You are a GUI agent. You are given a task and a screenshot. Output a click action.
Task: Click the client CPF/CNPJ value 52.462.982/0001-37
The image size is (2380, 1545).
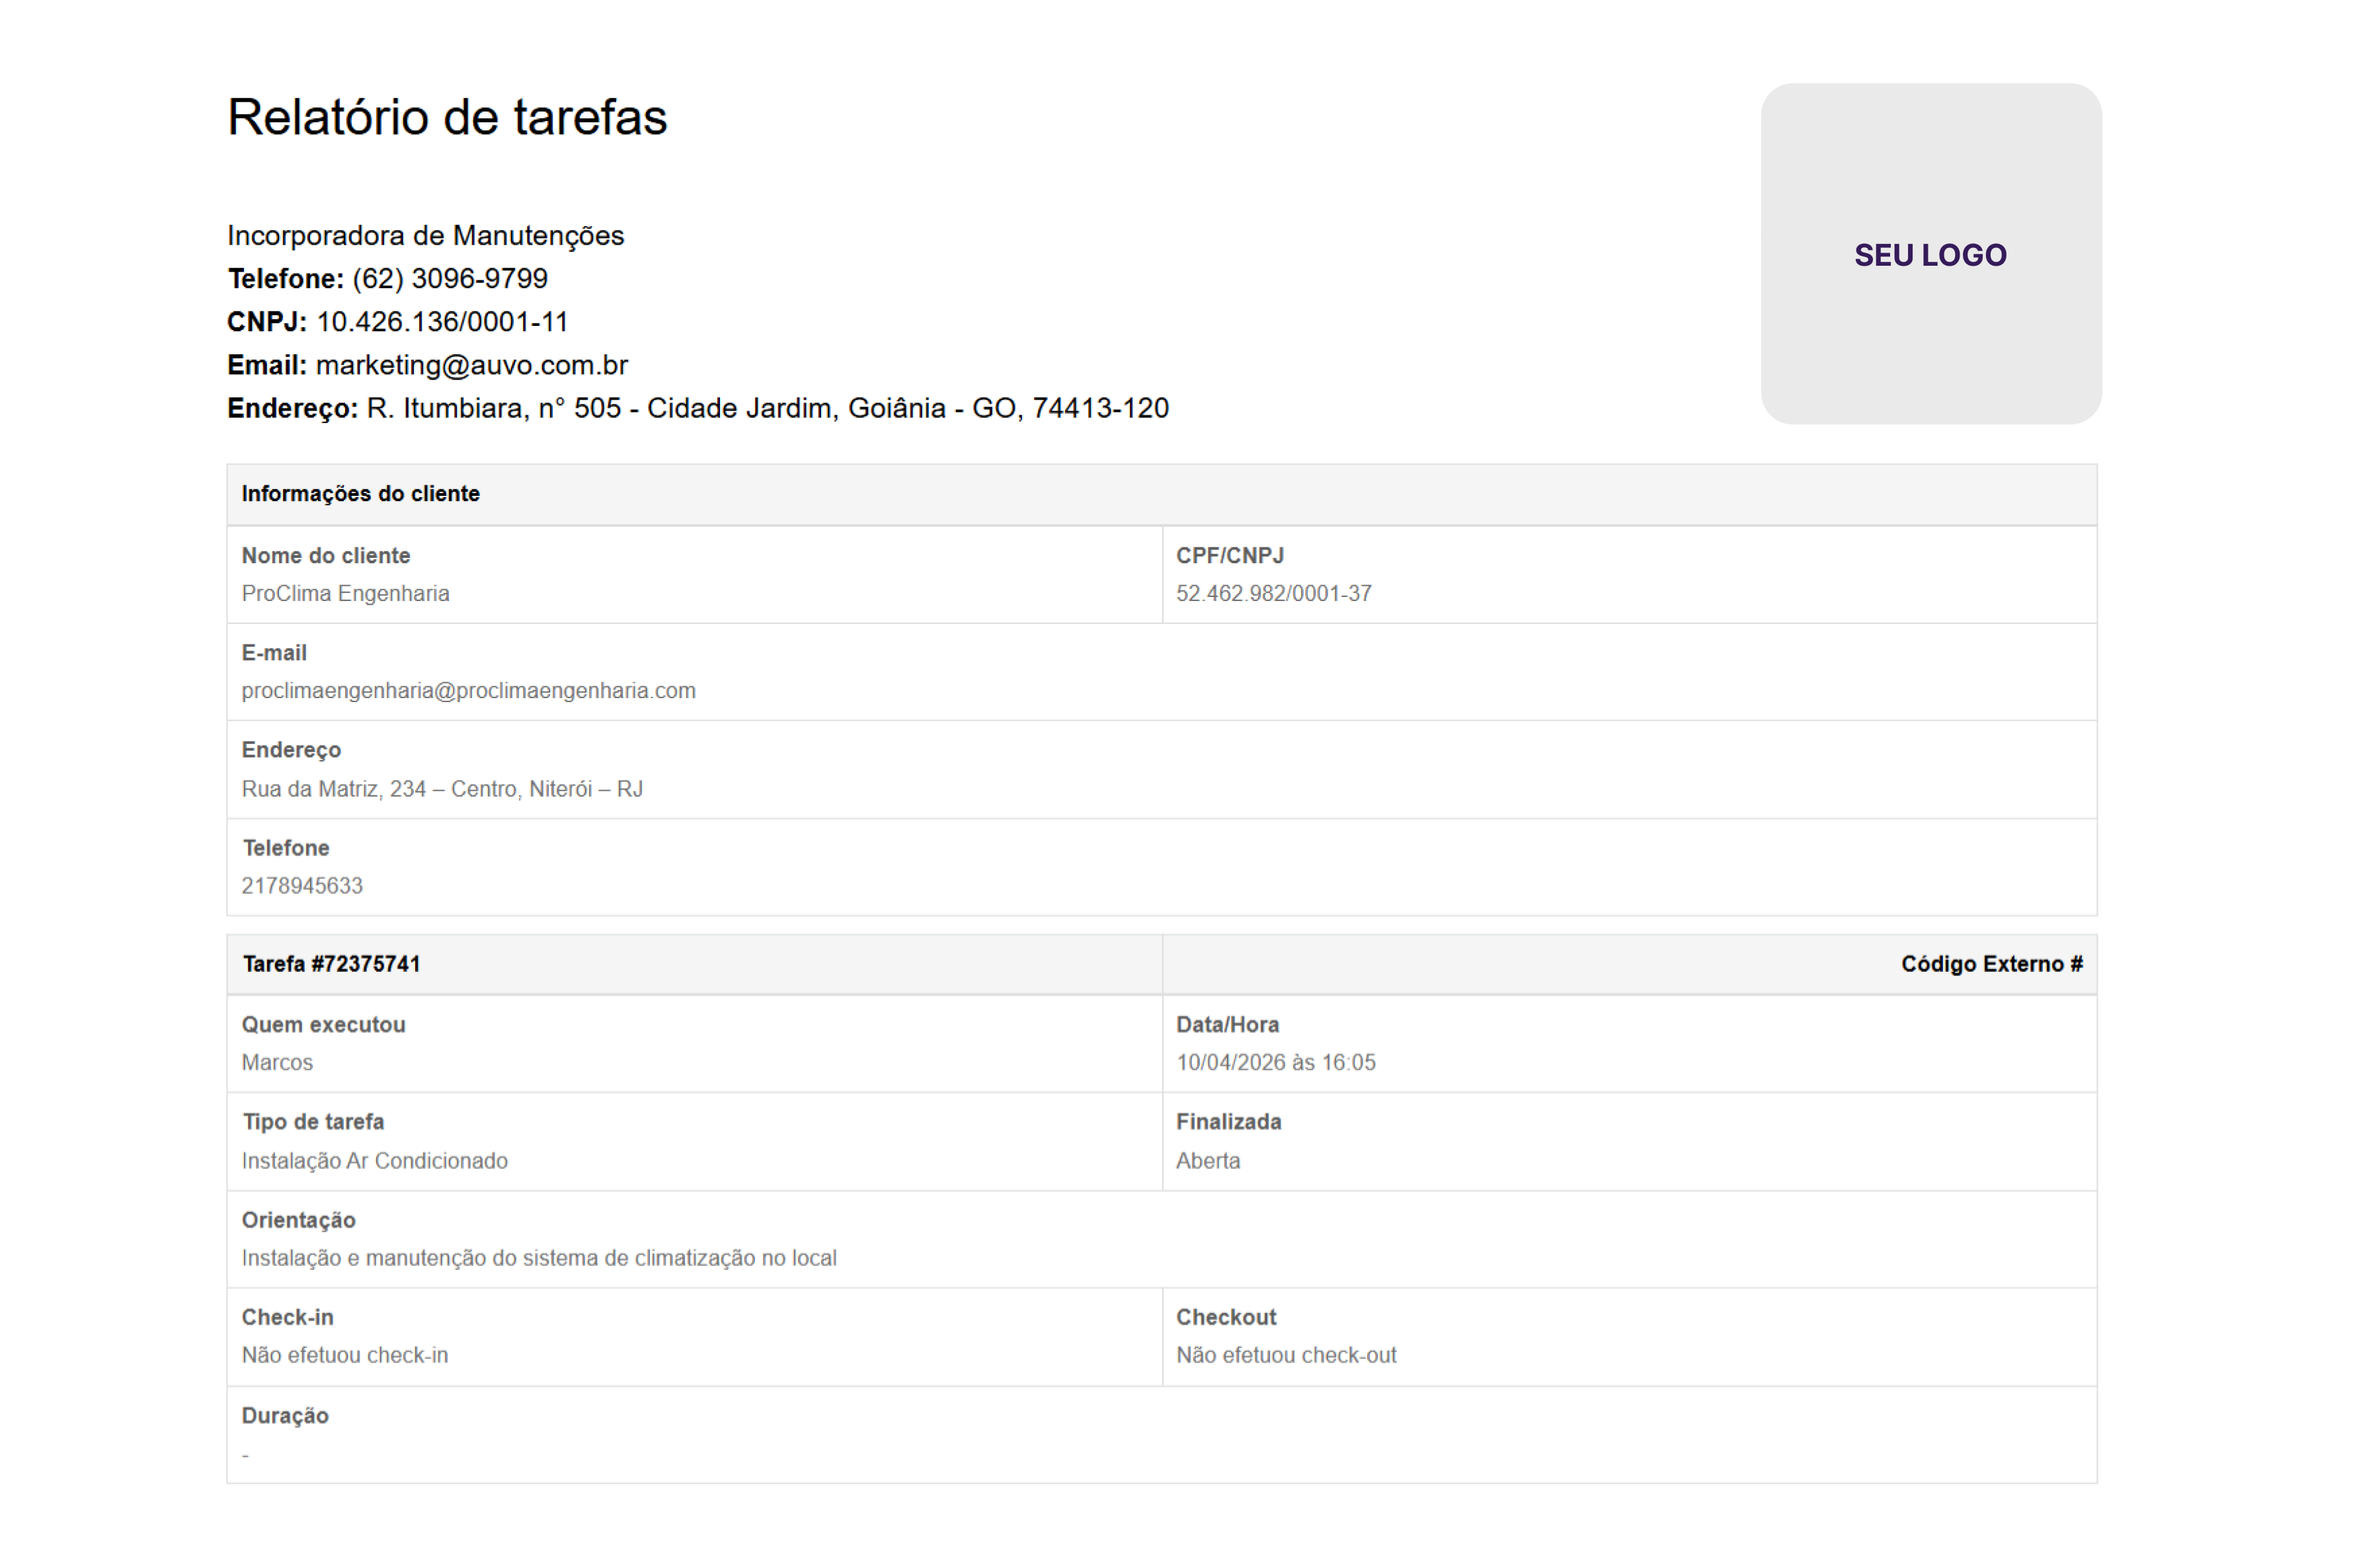pos(1273,593)
